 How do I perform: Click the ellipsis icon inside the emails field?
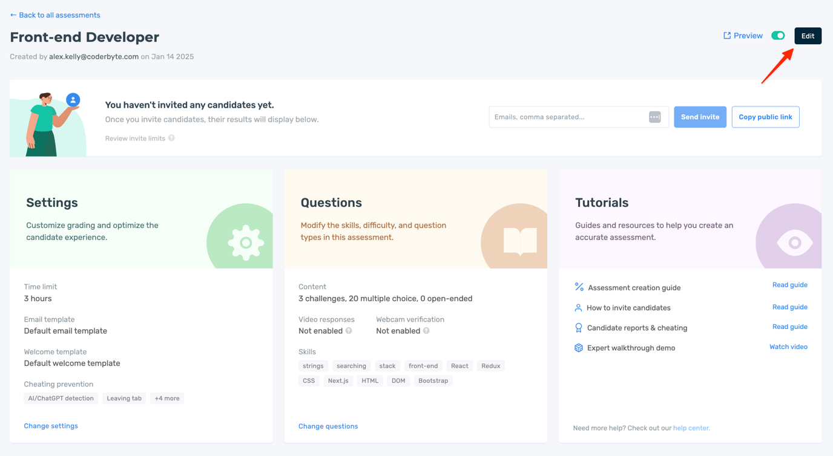654,117
